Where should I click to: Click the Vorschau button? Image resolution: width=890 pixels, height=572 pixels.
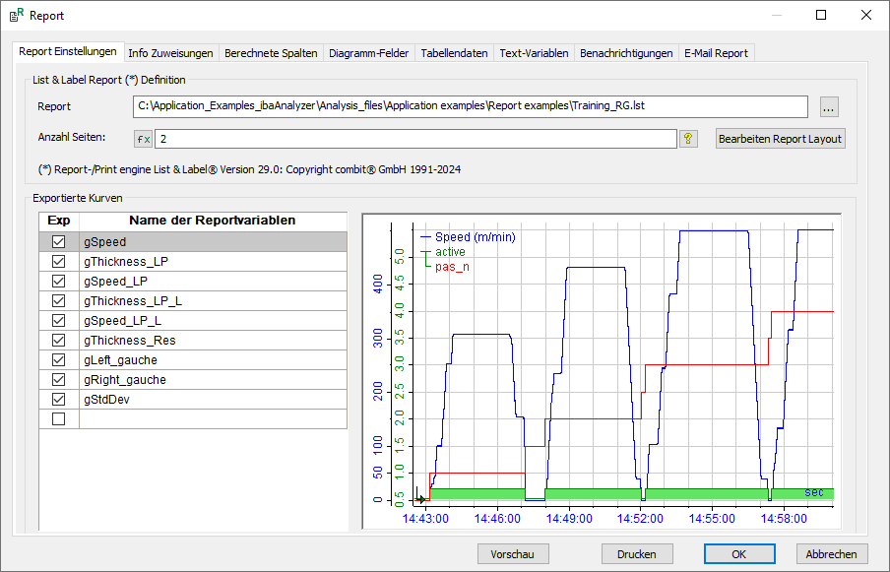point(513,554)
